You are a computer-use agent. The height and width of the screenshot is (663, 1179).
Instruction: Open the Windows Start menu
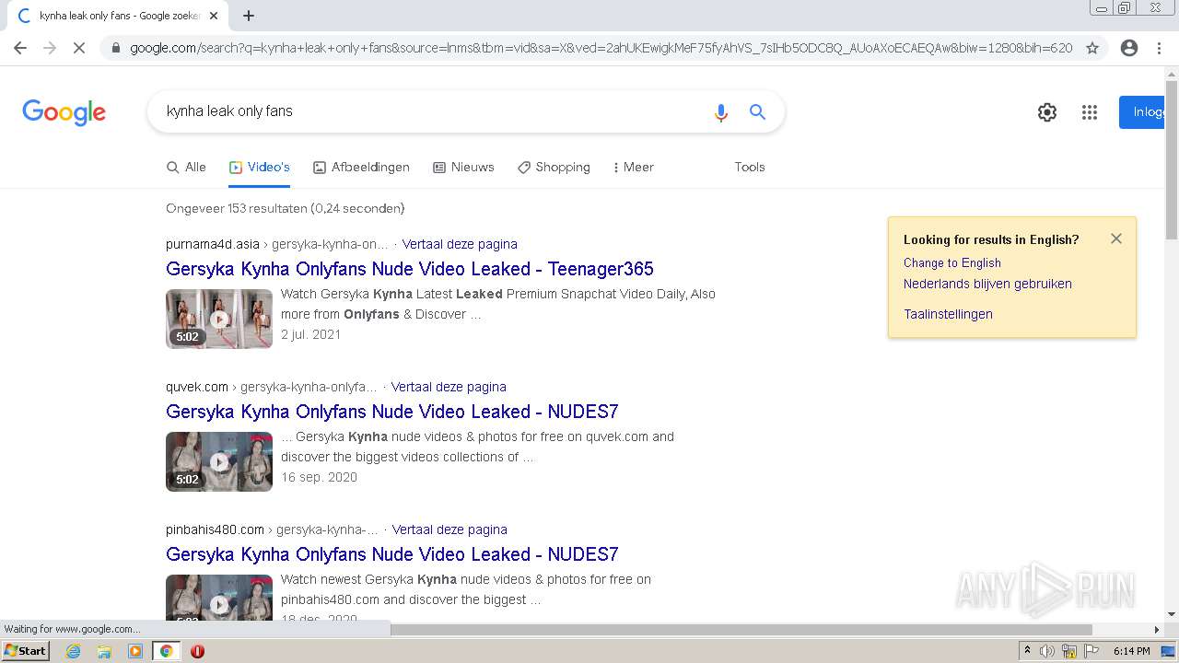(25, 651)
